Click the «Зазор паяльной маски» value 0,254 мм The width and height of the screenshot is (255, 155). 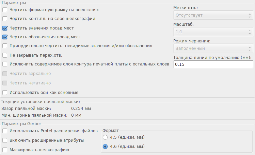tap(81, 109)
